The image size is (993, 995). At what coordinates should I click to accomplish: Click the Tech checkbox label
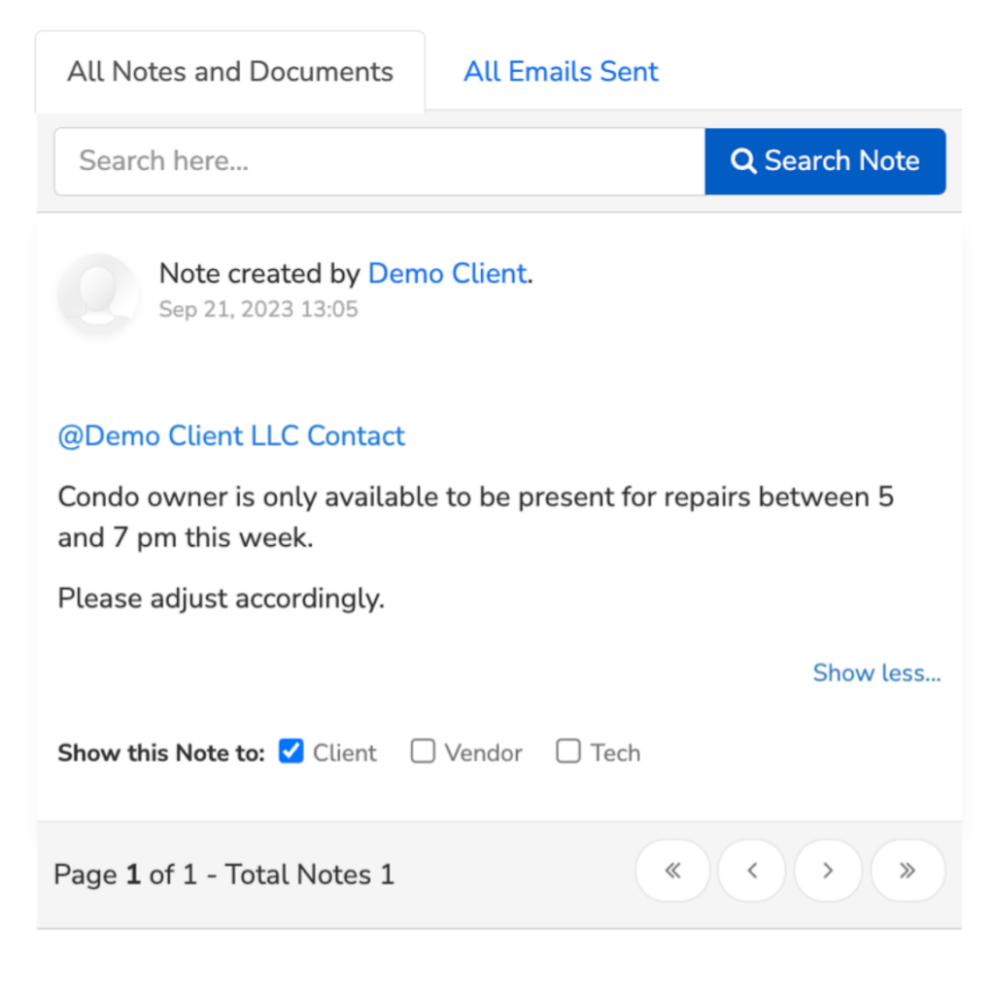point(615,753)
